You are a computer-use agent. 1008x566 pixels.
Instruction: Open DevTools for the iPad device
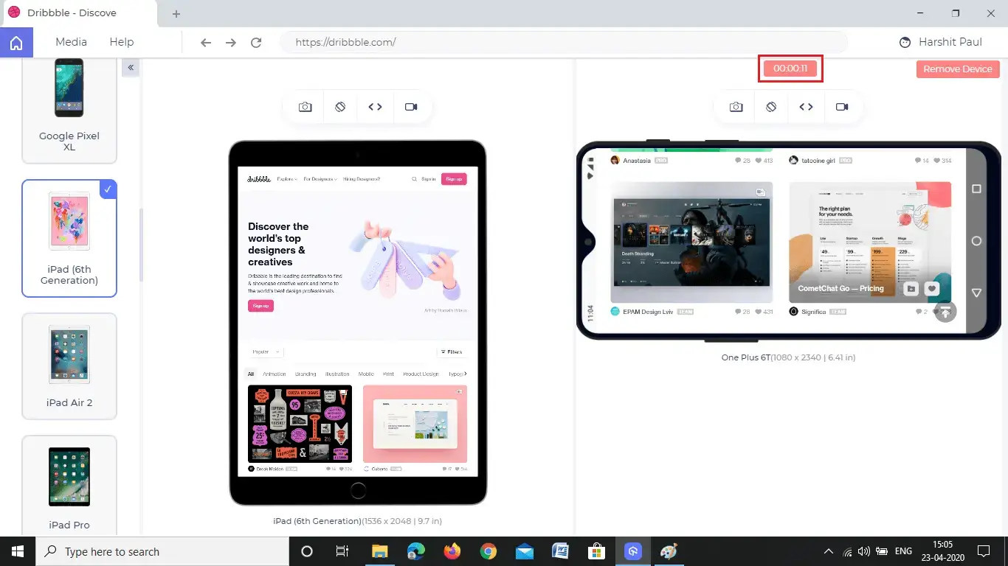click(375, 107)
